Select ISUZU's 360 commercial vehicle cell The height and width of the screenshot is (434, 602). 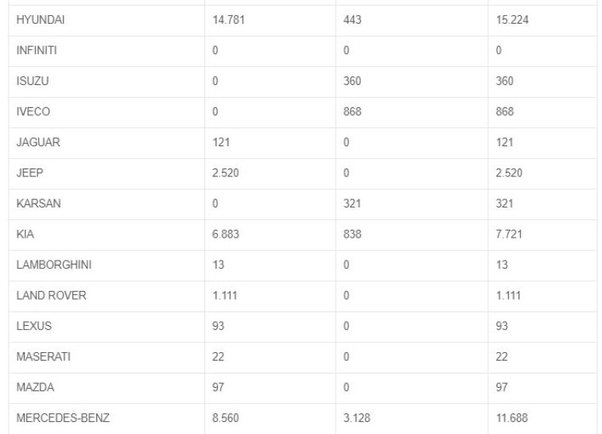pyautogui.click(x=352, y=81)
